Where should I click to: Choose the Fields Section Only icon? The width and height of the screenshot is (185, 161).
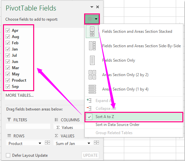point(92,60)
